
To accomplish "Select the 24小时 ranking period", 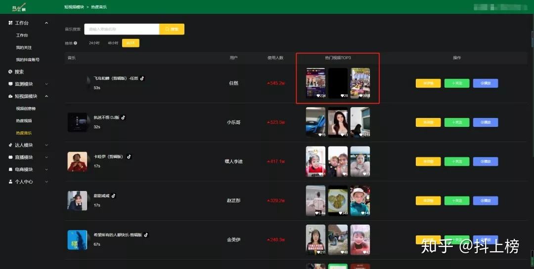I will 94,43.
